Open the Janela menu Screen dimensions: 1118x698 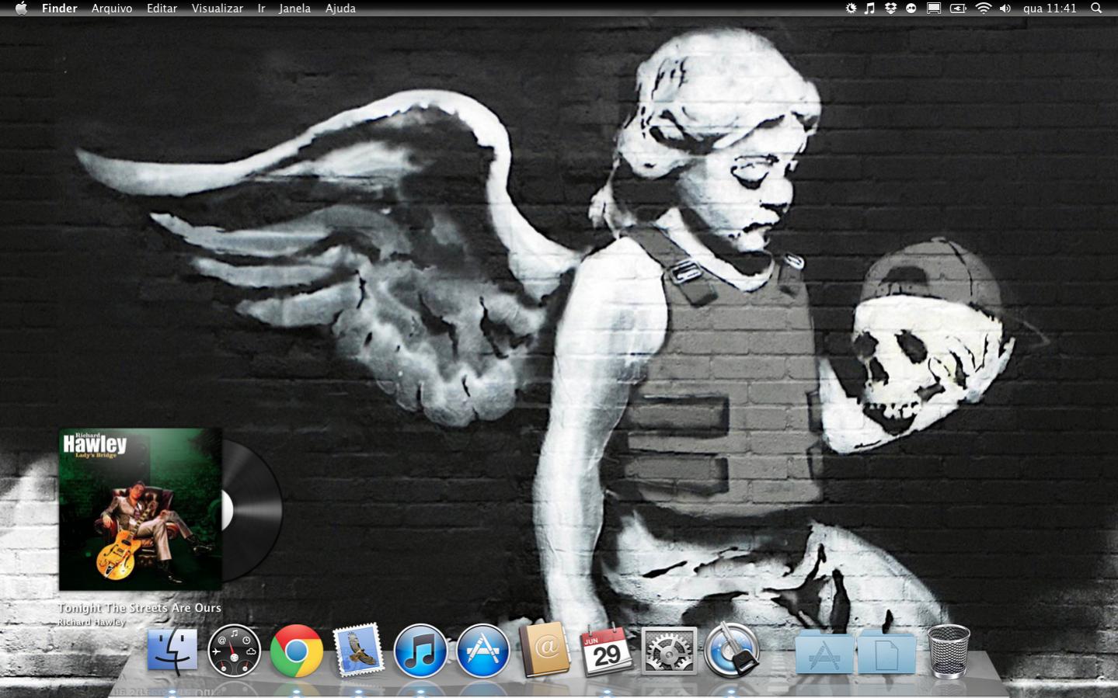pyautogui.click(x=294, y=8)
